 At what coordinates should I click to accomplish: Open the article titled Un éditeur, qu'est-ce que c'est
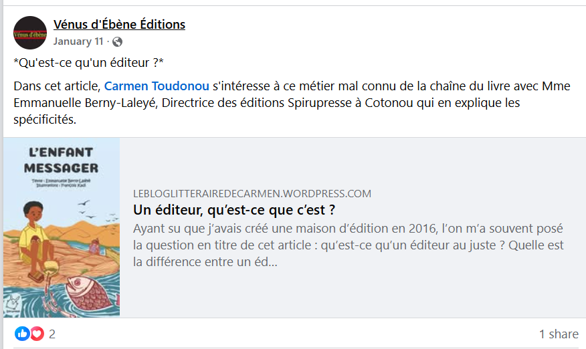click(x=234, y=210)
